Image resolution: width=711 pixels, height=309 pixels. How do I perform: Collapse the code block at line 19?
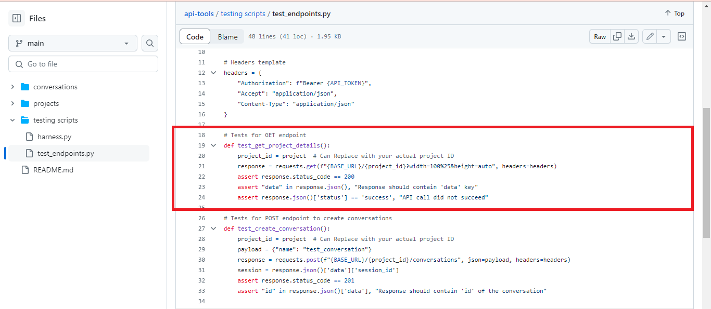click(213, 145)
